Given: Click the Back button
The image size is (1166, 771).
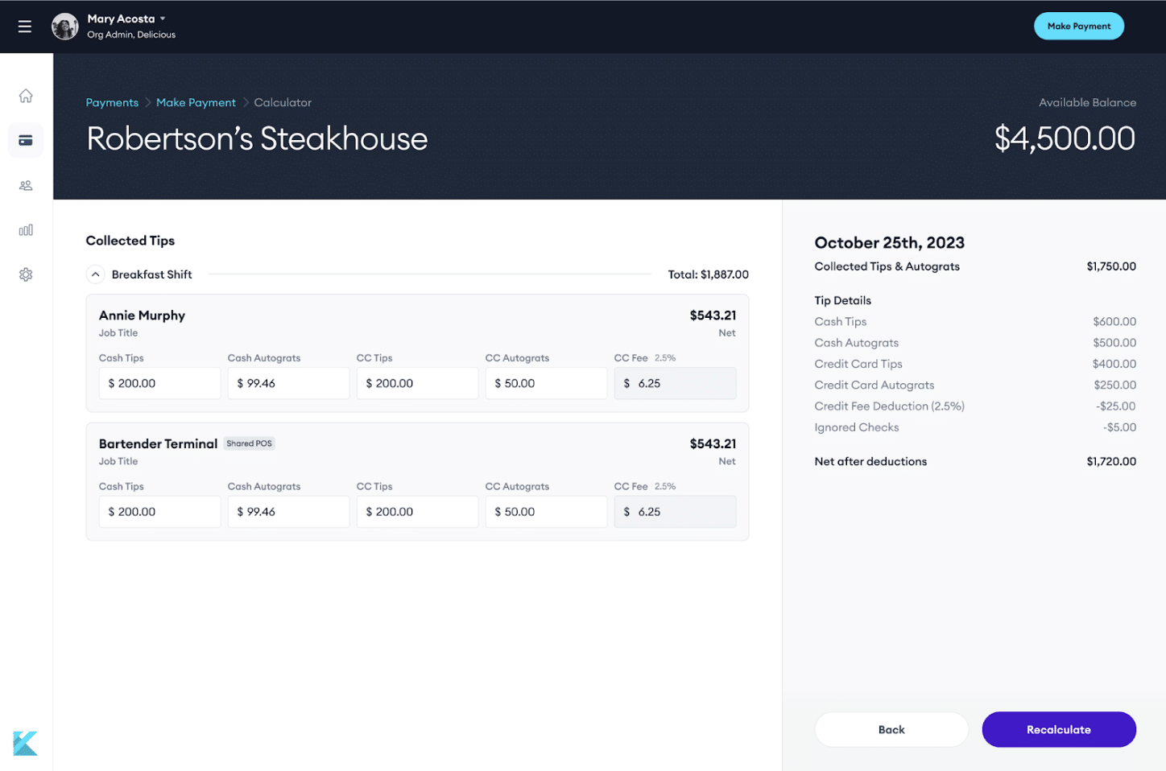Looking at the screenshot, I should click(x=891, y=729).
